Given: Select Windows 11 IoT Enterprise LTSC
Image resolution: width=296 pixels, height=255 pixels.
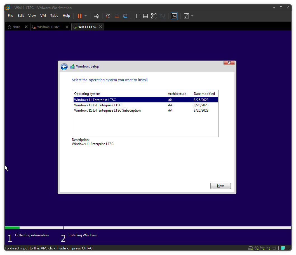Looking at the screenshot, I should (x=98, y=105).
